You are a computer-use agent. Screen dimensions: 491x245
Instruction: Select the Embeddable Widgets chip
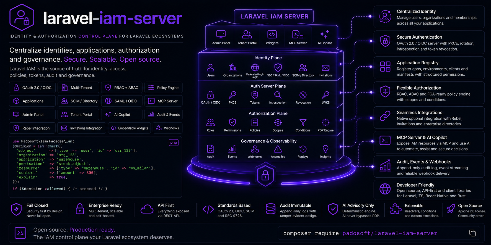click(x=130, y=128)
